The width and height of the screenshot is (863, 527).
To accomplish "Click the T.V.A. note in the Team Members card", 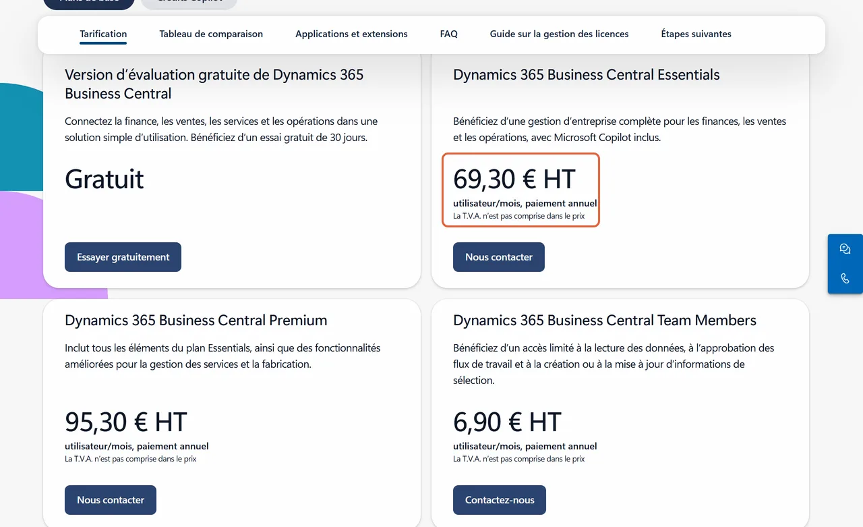I will click(519, 459).
